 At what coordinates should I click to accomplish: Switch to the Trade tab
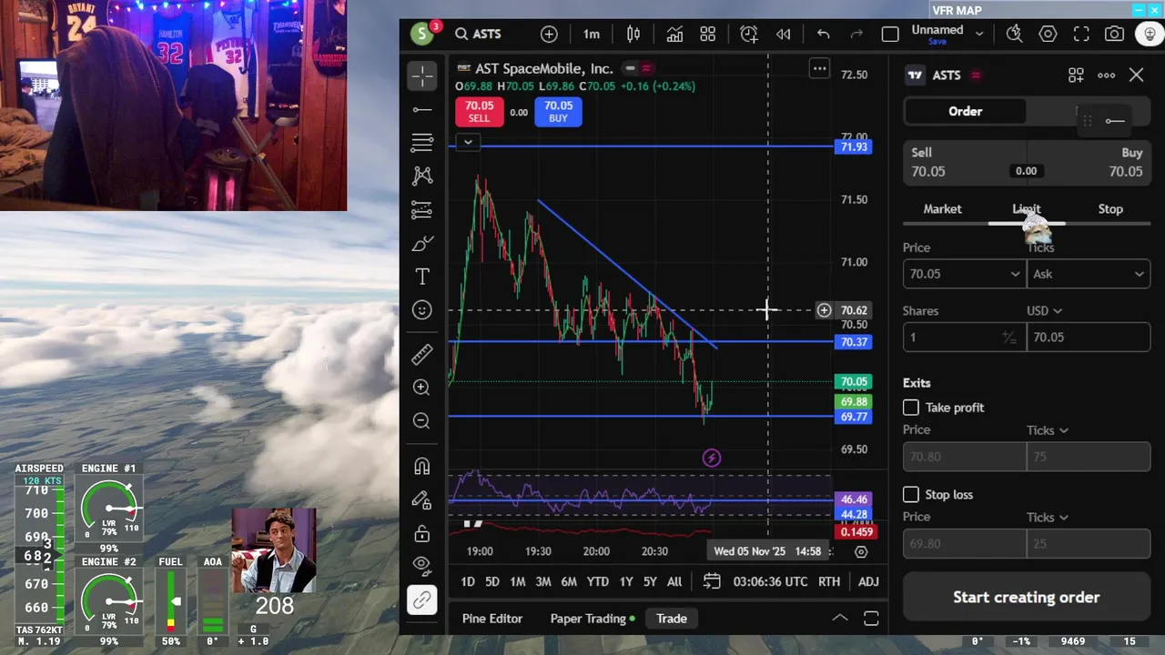pos(672,619)
